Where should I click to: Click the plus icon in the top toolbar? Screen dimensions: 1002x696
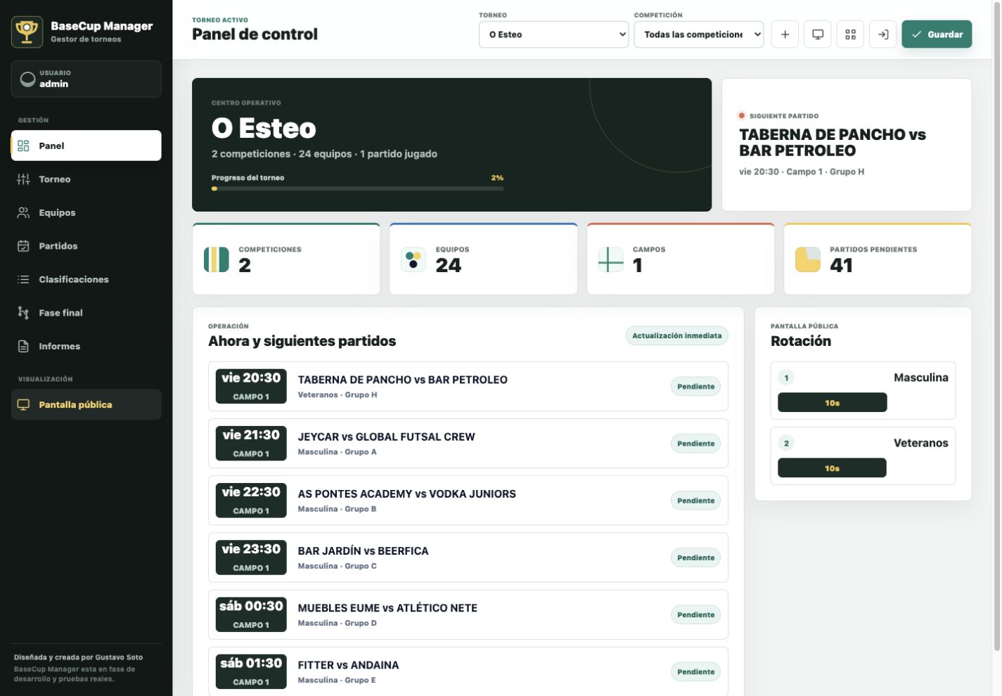click(785, 34)
